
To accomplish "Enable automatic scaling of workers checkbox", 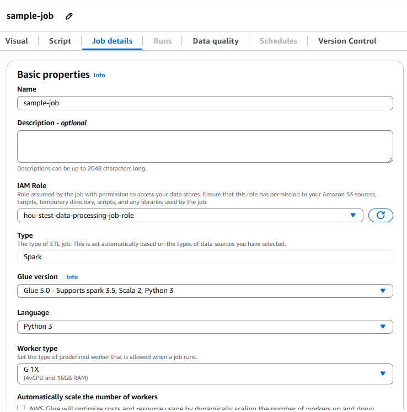I will pyautogui.click(x=22, y=409).
